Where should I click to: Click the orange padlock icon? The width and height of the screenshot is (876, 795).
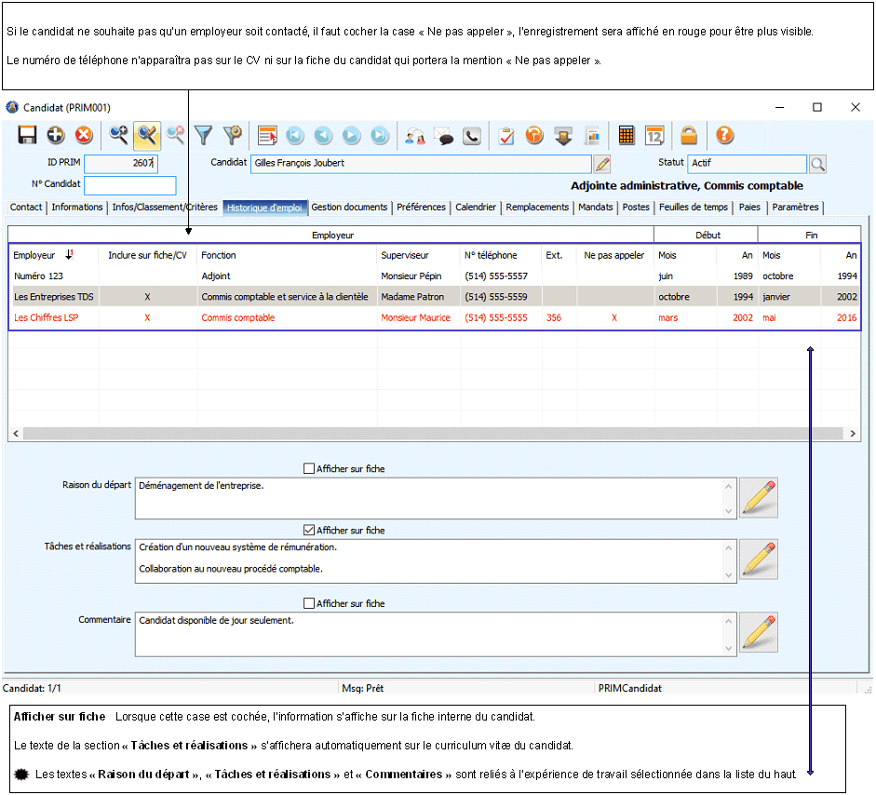pos(689,136)
